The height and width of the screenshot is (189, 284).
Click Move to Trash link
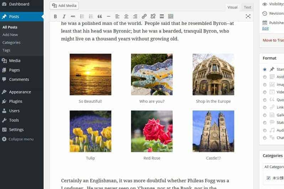click(273, 40)
